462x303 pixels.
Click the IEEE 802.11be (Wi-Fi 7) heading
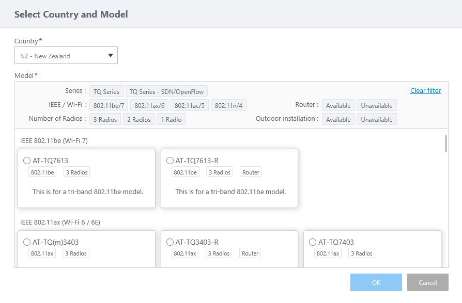[54, 140]
